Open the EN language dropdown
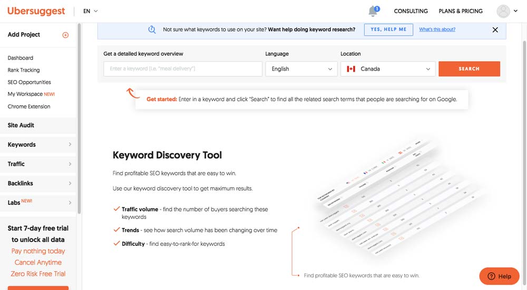Image resolution: width=527 pixels, height=290 pixels. (x=91, y=11)
